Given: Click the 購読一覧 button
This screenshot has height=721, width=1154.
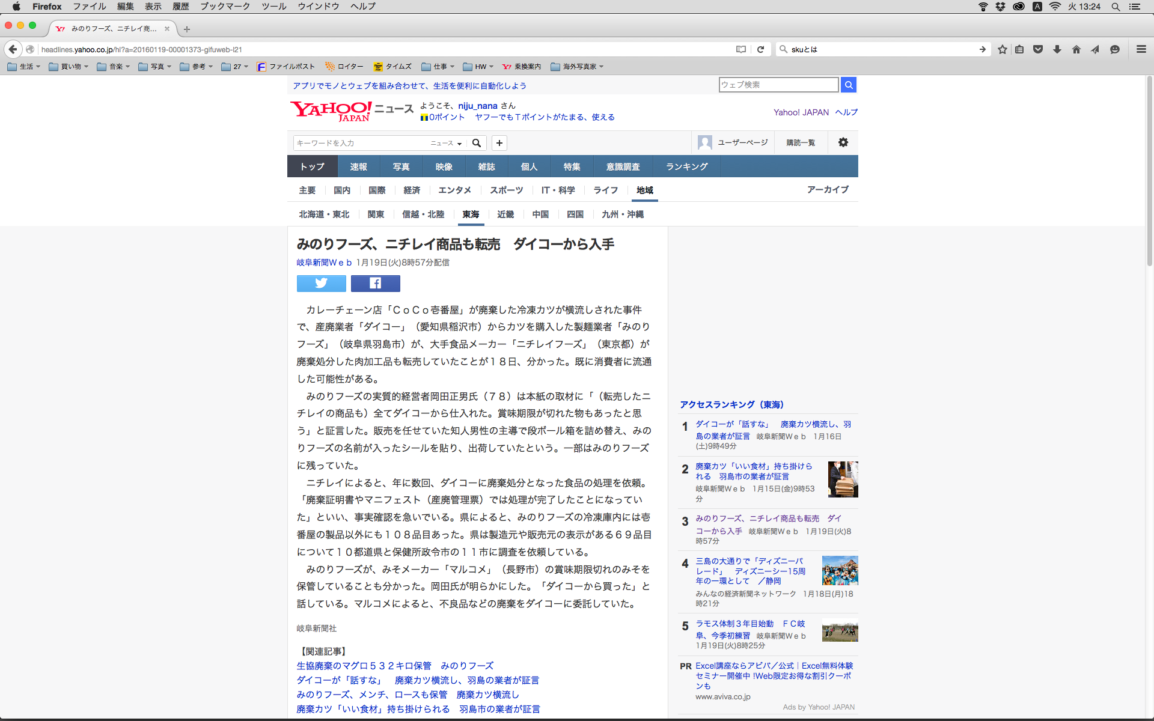Looking at the screenshot, I should tap(801, 142).
